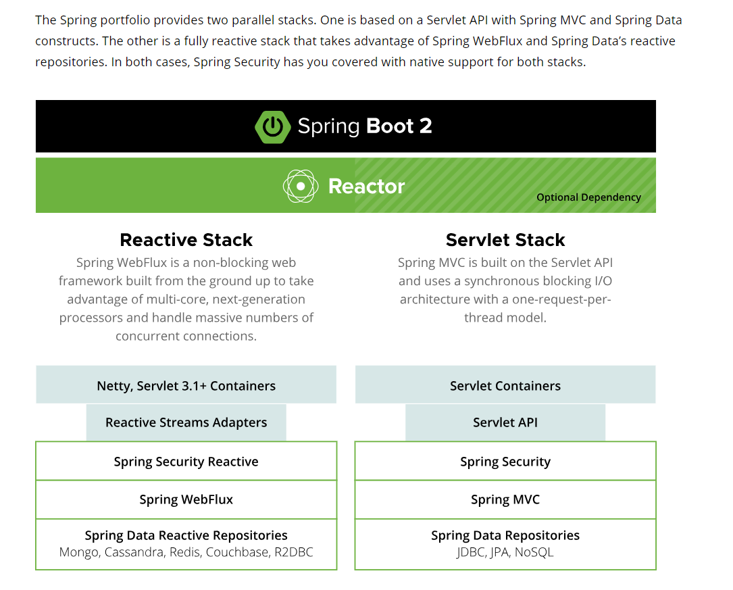Click the Spring Data link in intro paragraph

[x=651, y=20]
